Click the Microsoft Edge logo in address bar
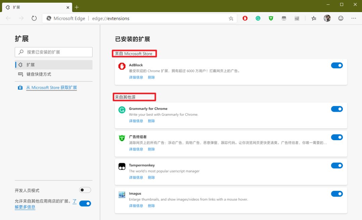The image size is (362, 220). pos(49,18)
